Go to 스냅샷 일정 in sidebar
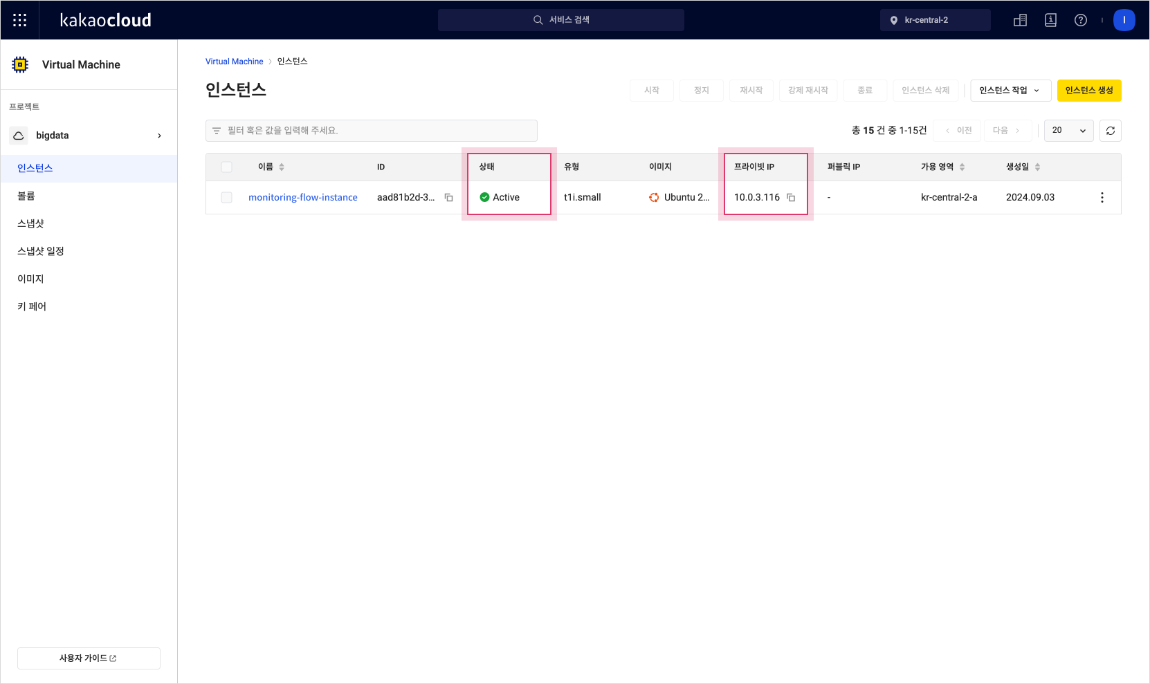1150x684 pixels. pos(89,251)
